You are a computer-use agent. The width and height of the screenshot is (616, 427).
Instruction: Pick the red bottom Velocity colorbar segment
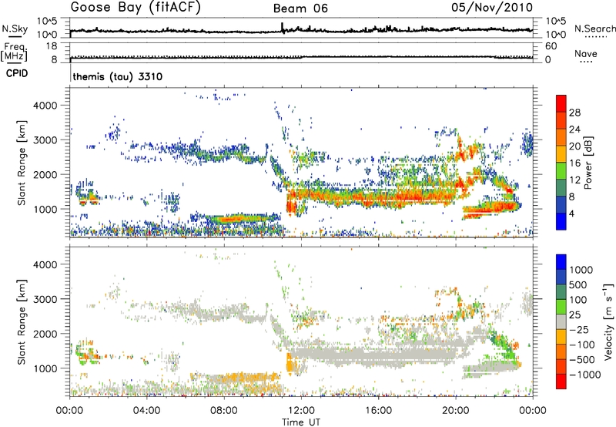(561, 382)
